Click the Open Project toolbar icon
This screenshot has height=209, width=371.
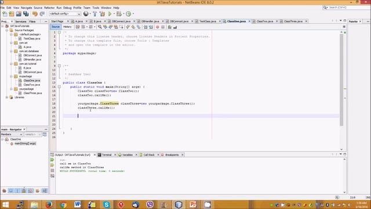click(x=19, y=14)
